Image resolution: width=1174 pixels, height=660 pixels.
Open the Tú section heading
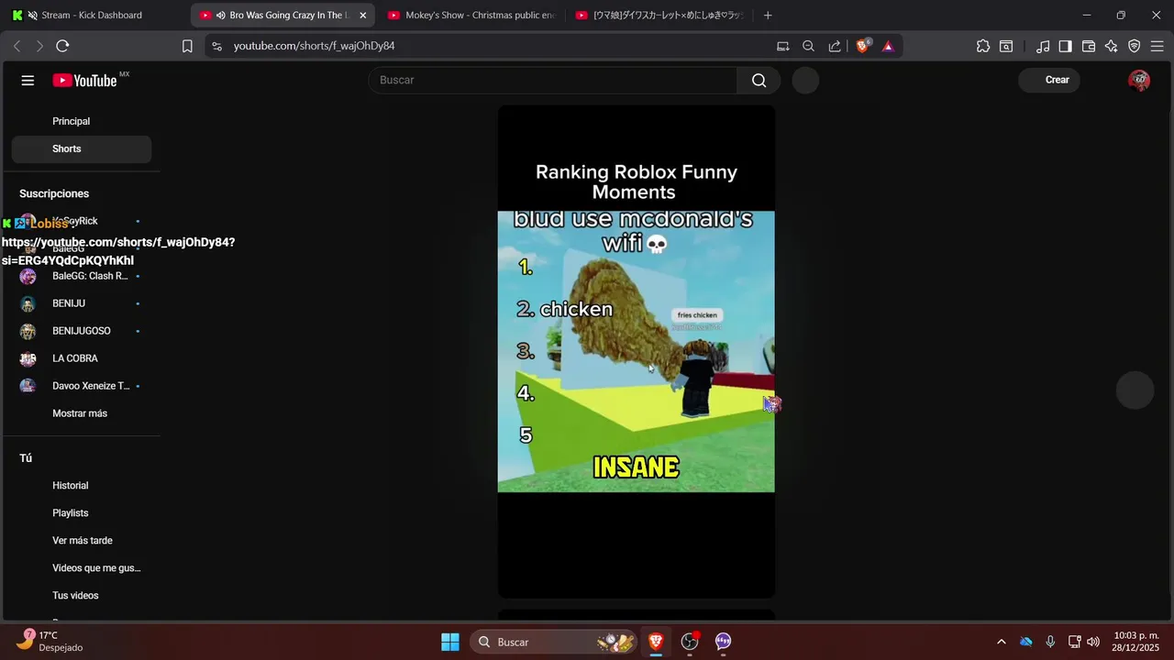click(26, 457)
